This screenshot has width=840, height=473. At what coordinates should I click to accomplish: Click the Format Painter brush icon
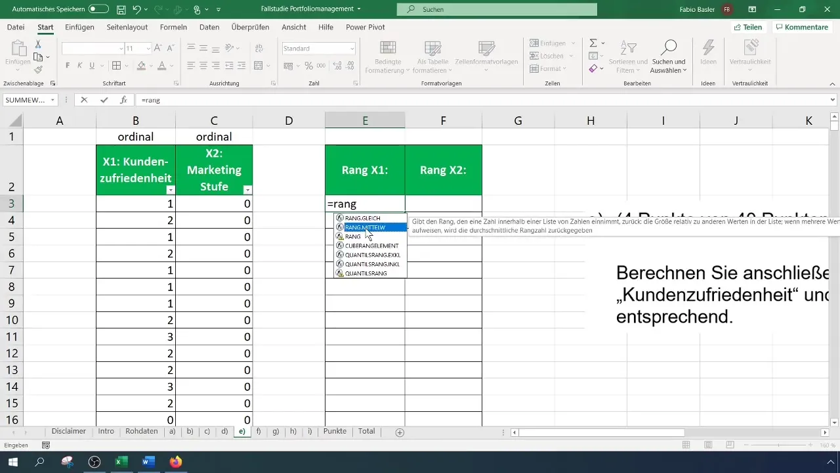coord(38,70)
